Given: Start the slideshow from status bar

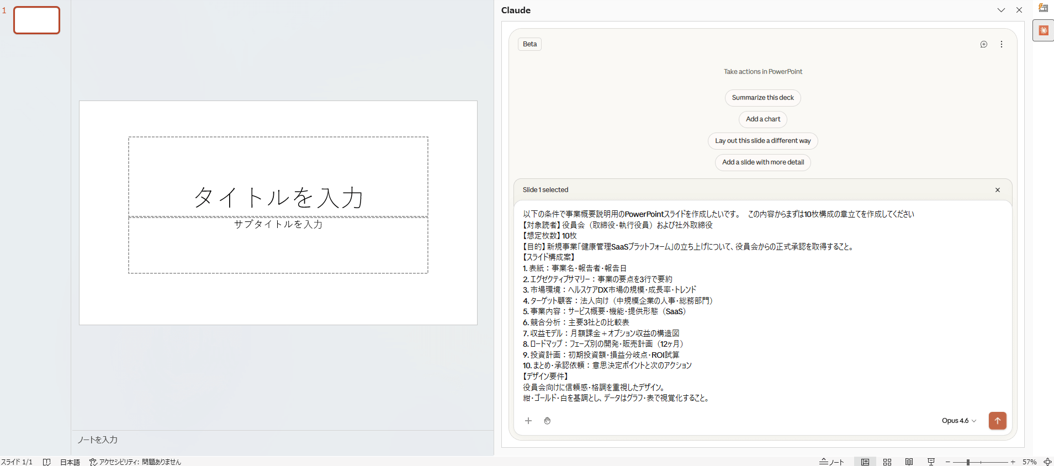Looking at the screenshot, I should (x=931, y=462).
